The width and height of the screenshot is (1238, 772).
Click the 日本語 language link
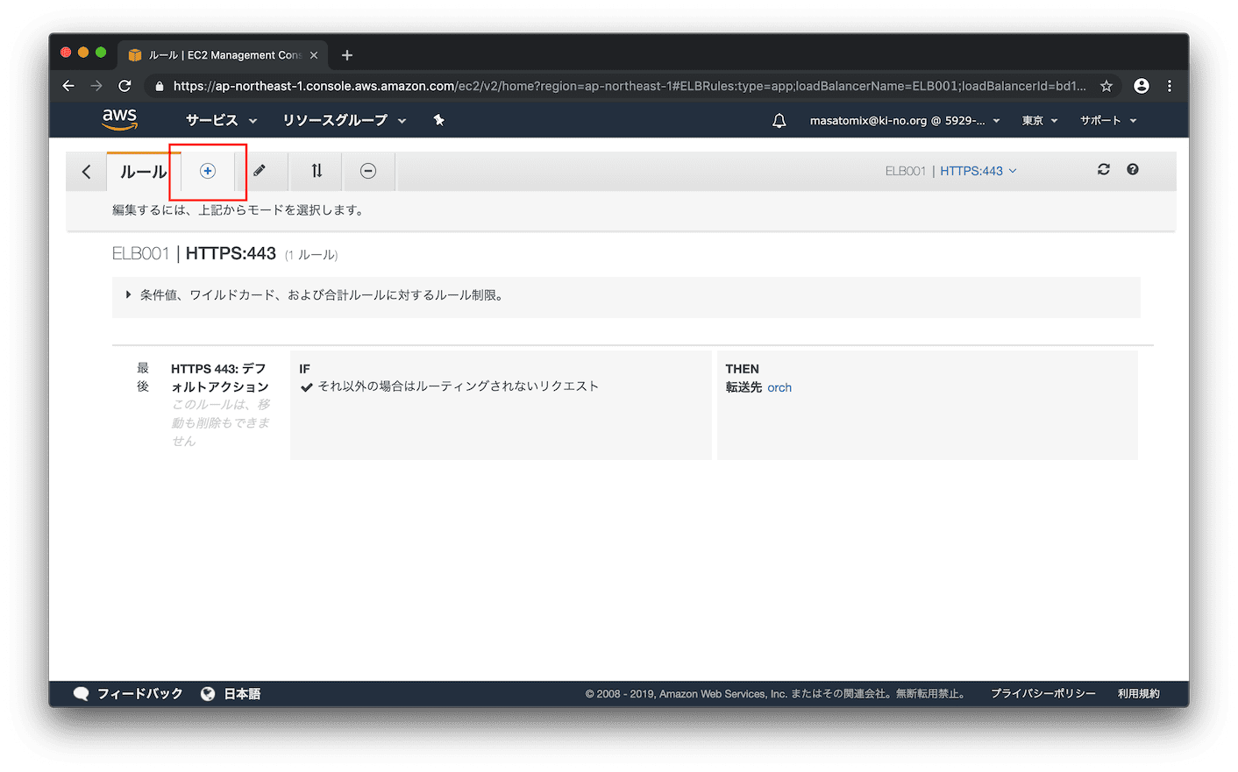pos(242,694)
